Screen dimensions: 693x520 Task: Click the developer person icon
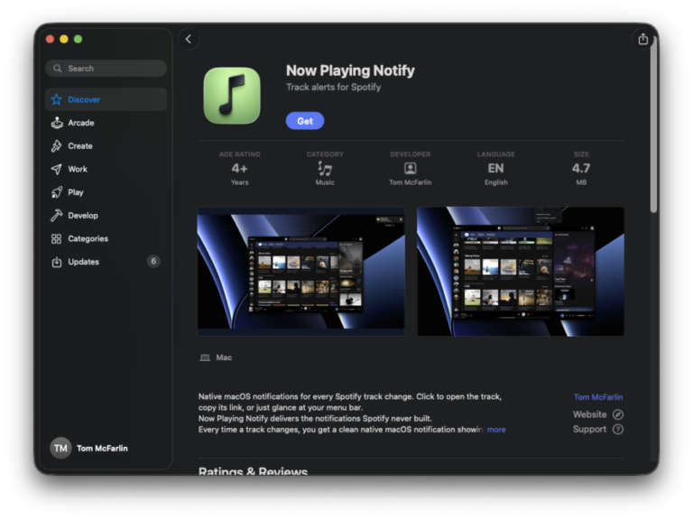(411, 169)
